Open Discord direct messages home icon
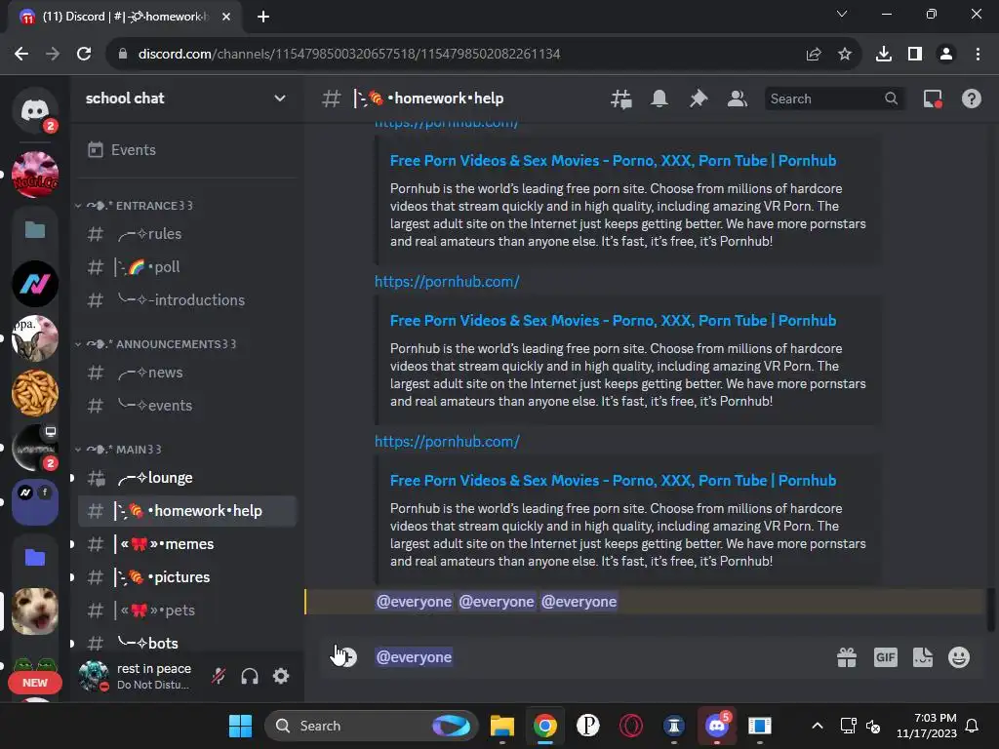999x749 pixels. (34, 110)
